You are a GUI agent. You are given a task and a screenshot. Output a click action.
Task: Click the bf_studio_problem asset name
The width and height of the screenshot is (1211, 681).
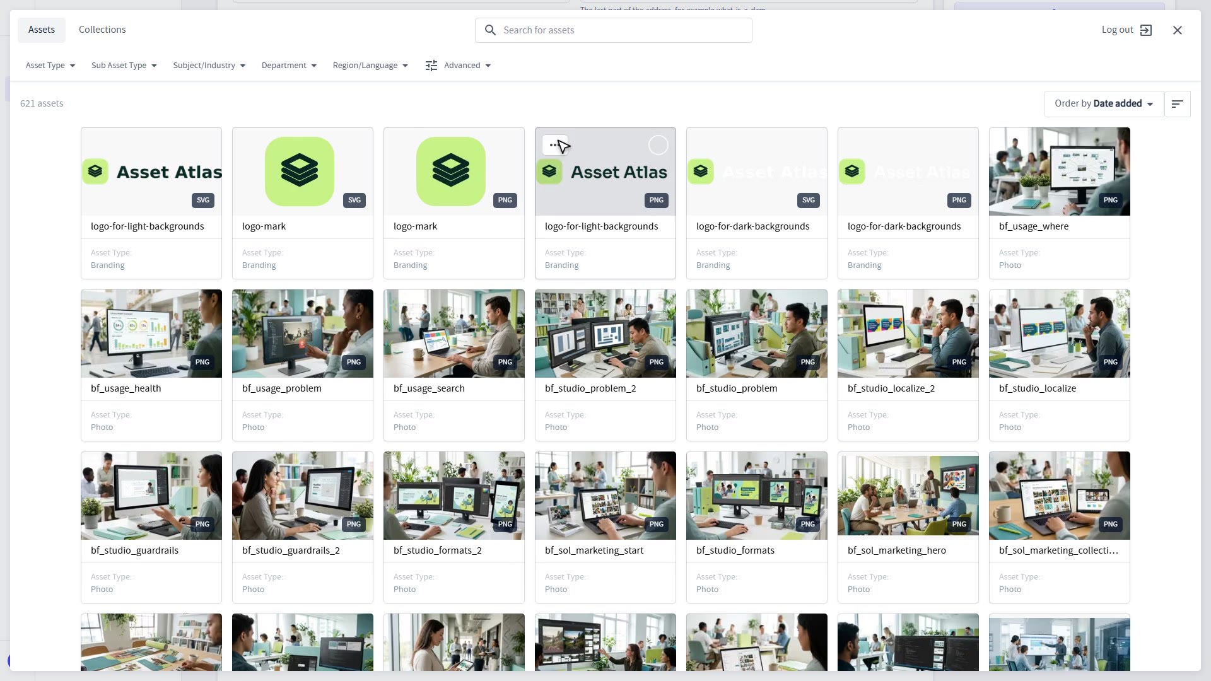737,388
